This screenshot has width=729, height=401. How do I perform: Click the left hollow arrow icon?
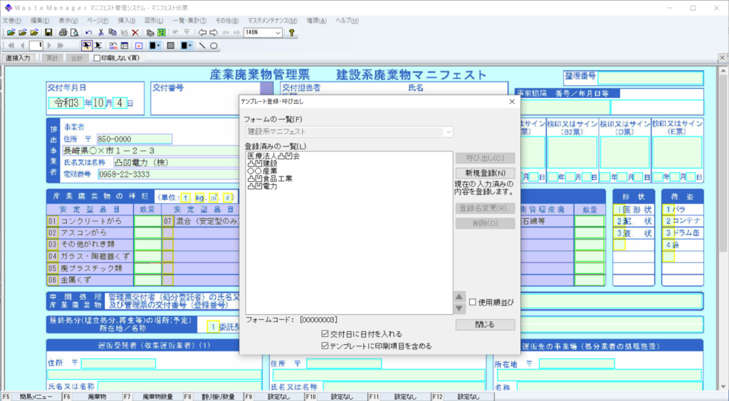(x=202, y=33)
